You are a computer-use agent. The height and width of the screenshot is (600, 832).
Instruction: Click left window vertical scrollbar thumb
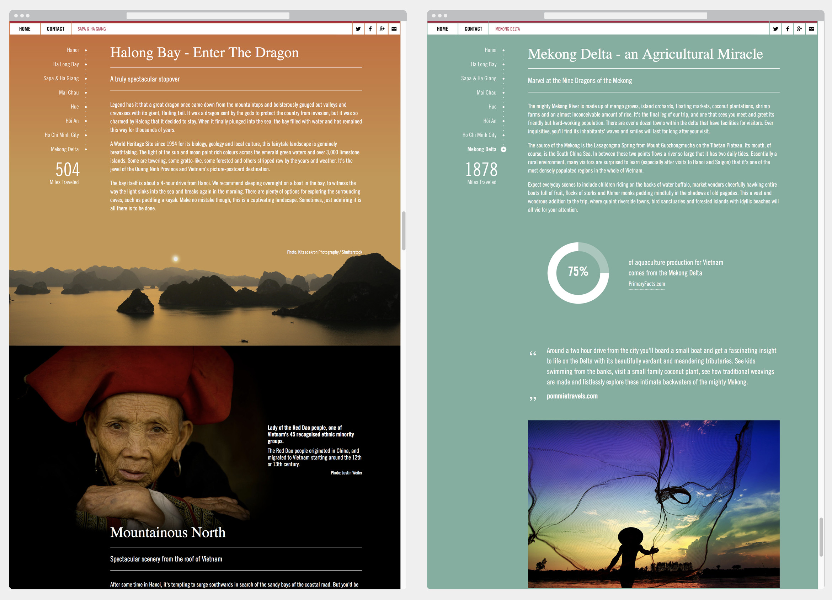pyautogui.click(x=404, y=230)
